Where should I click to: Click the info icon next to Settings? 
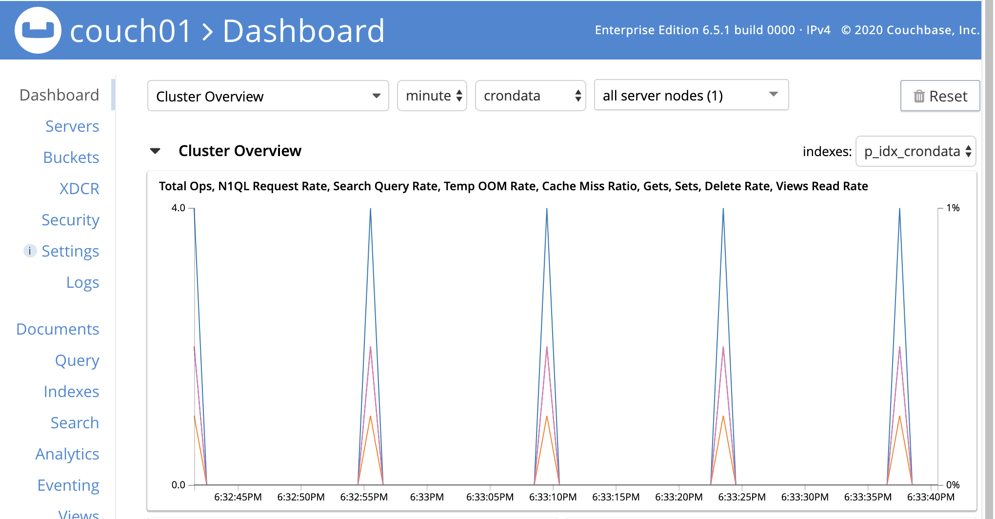30,251
